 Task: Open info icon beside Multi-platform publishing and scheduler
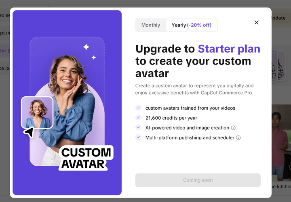click(238, 138)
